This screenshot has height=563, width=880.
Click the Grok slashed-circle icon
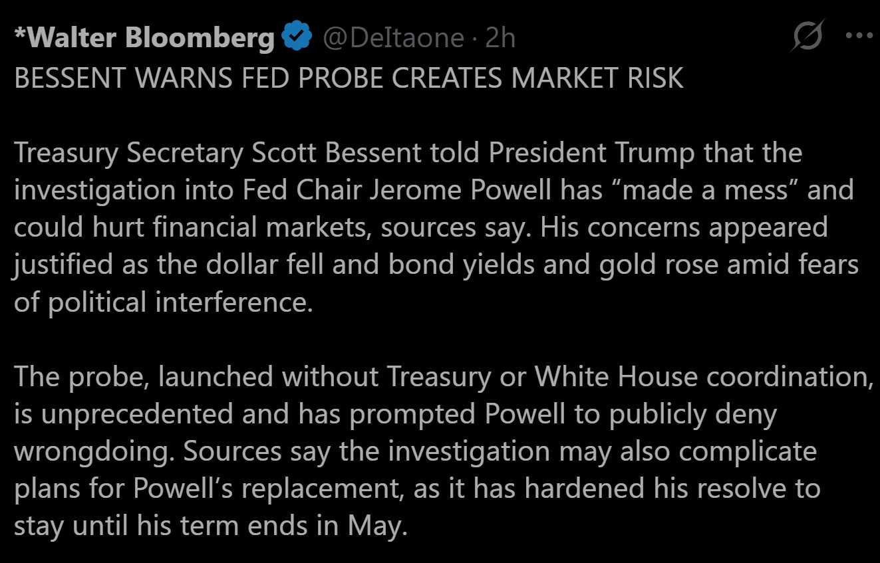pyautogui.click(x=807, y=36)
